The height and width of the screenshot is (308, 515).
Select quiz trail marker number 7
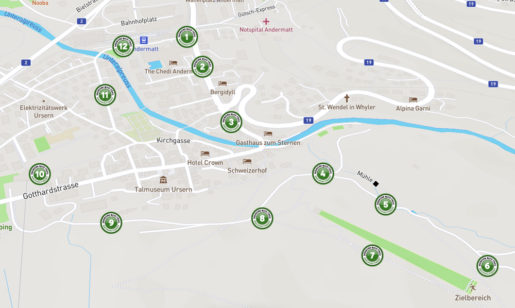click(x=372, y=255)
